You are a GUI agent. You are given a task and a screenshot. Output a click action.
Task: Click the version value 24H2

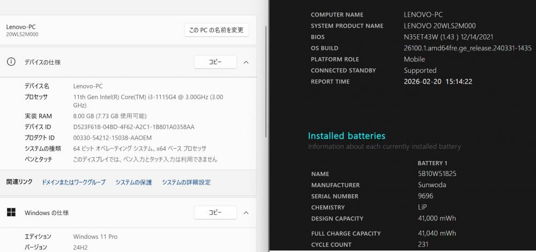pyautogui.click(x=80, y=247)
